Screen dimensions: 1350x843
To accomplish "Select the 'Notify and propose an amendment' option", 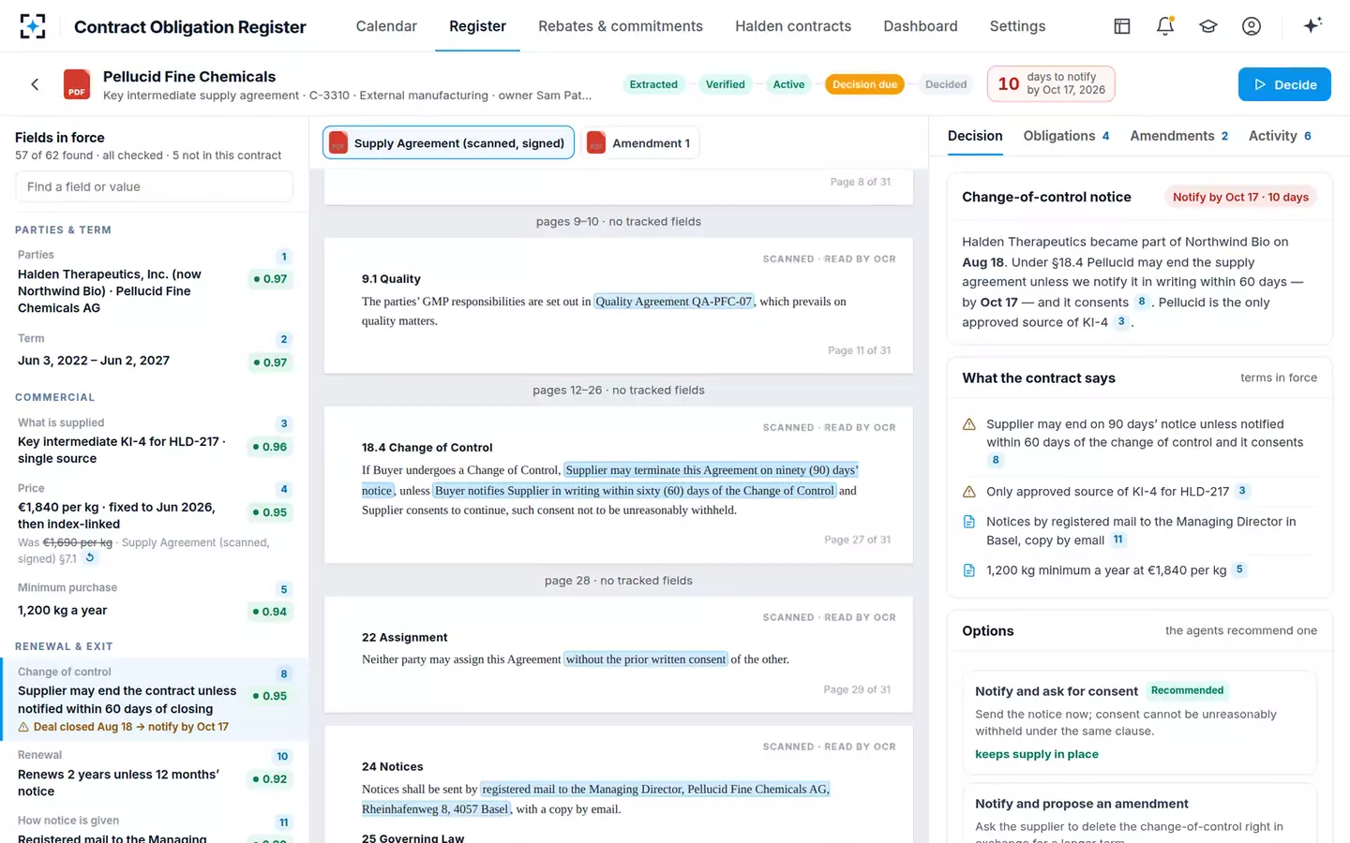I will click(x=1139, y=813).
